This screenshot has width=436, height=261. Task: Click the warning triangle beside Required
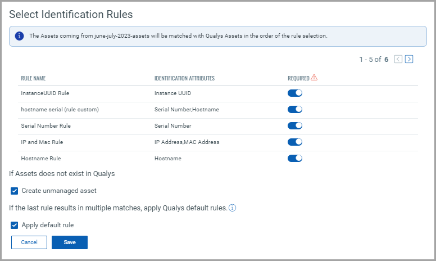click(x=314, y=78)
